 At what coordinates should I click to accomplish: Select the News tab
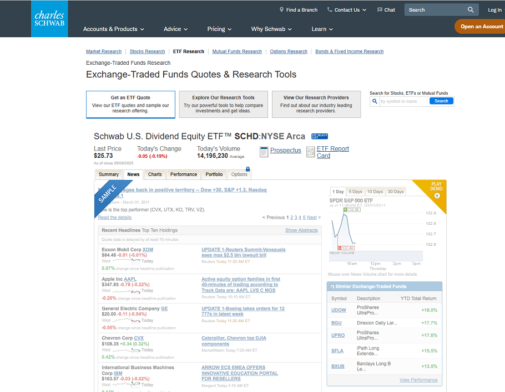pos(133,174)
